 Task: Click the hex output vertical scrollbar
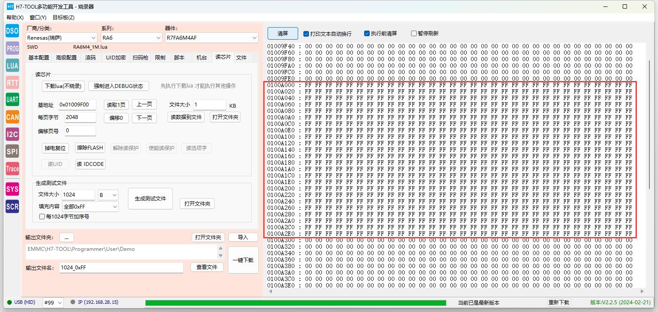(x=650, y=125)
